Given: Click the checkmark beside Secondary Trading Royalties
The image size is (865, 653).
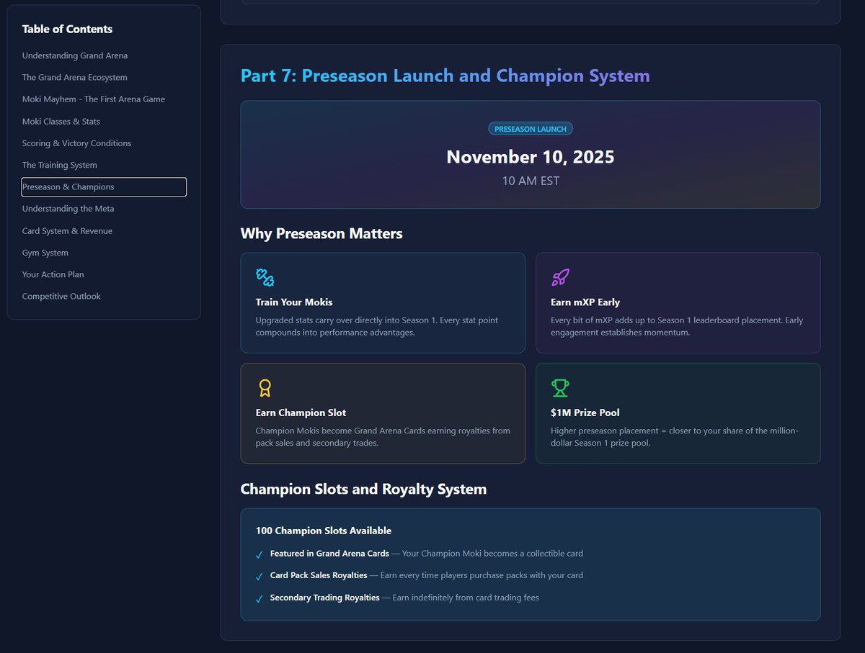Looking at the screenshot, I should [259, 599].
